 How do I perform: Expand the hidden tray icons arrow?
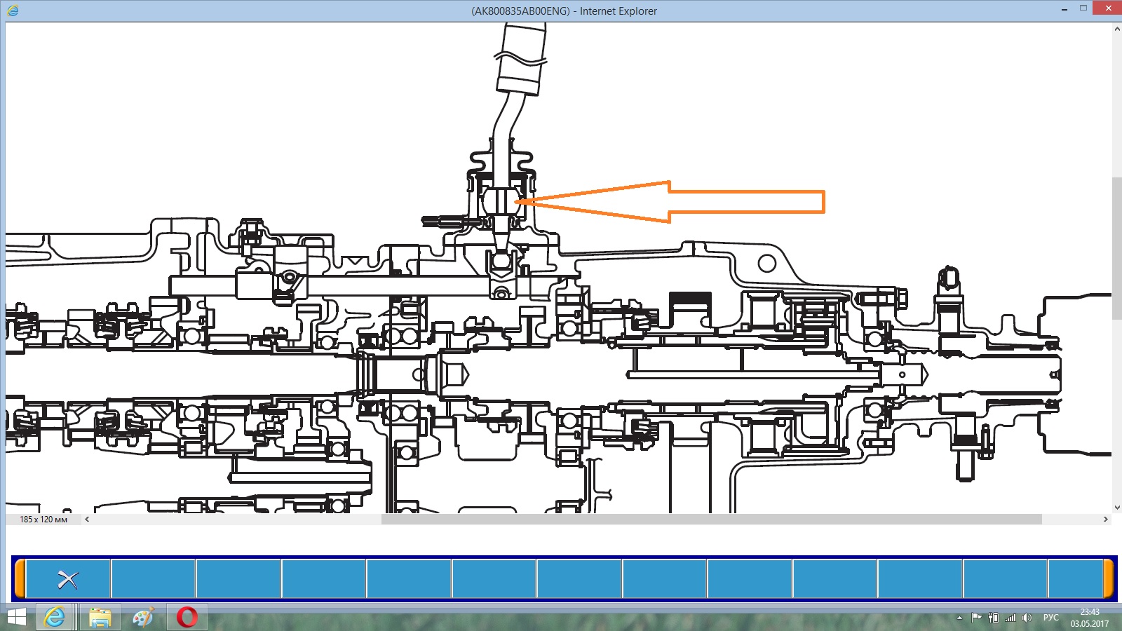click(x=959, y=618)
